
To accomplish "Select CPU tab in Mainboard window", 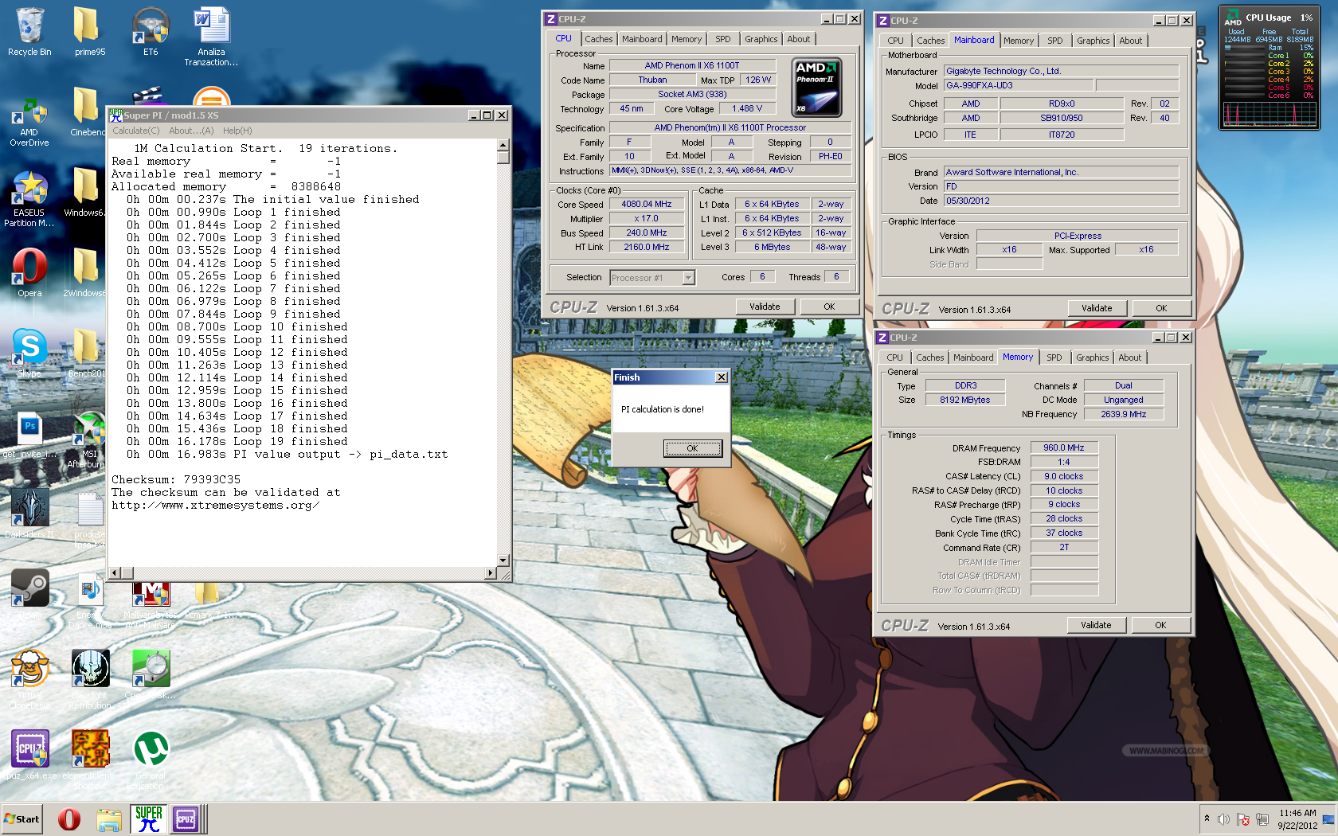I will click(x=896, y=41).
